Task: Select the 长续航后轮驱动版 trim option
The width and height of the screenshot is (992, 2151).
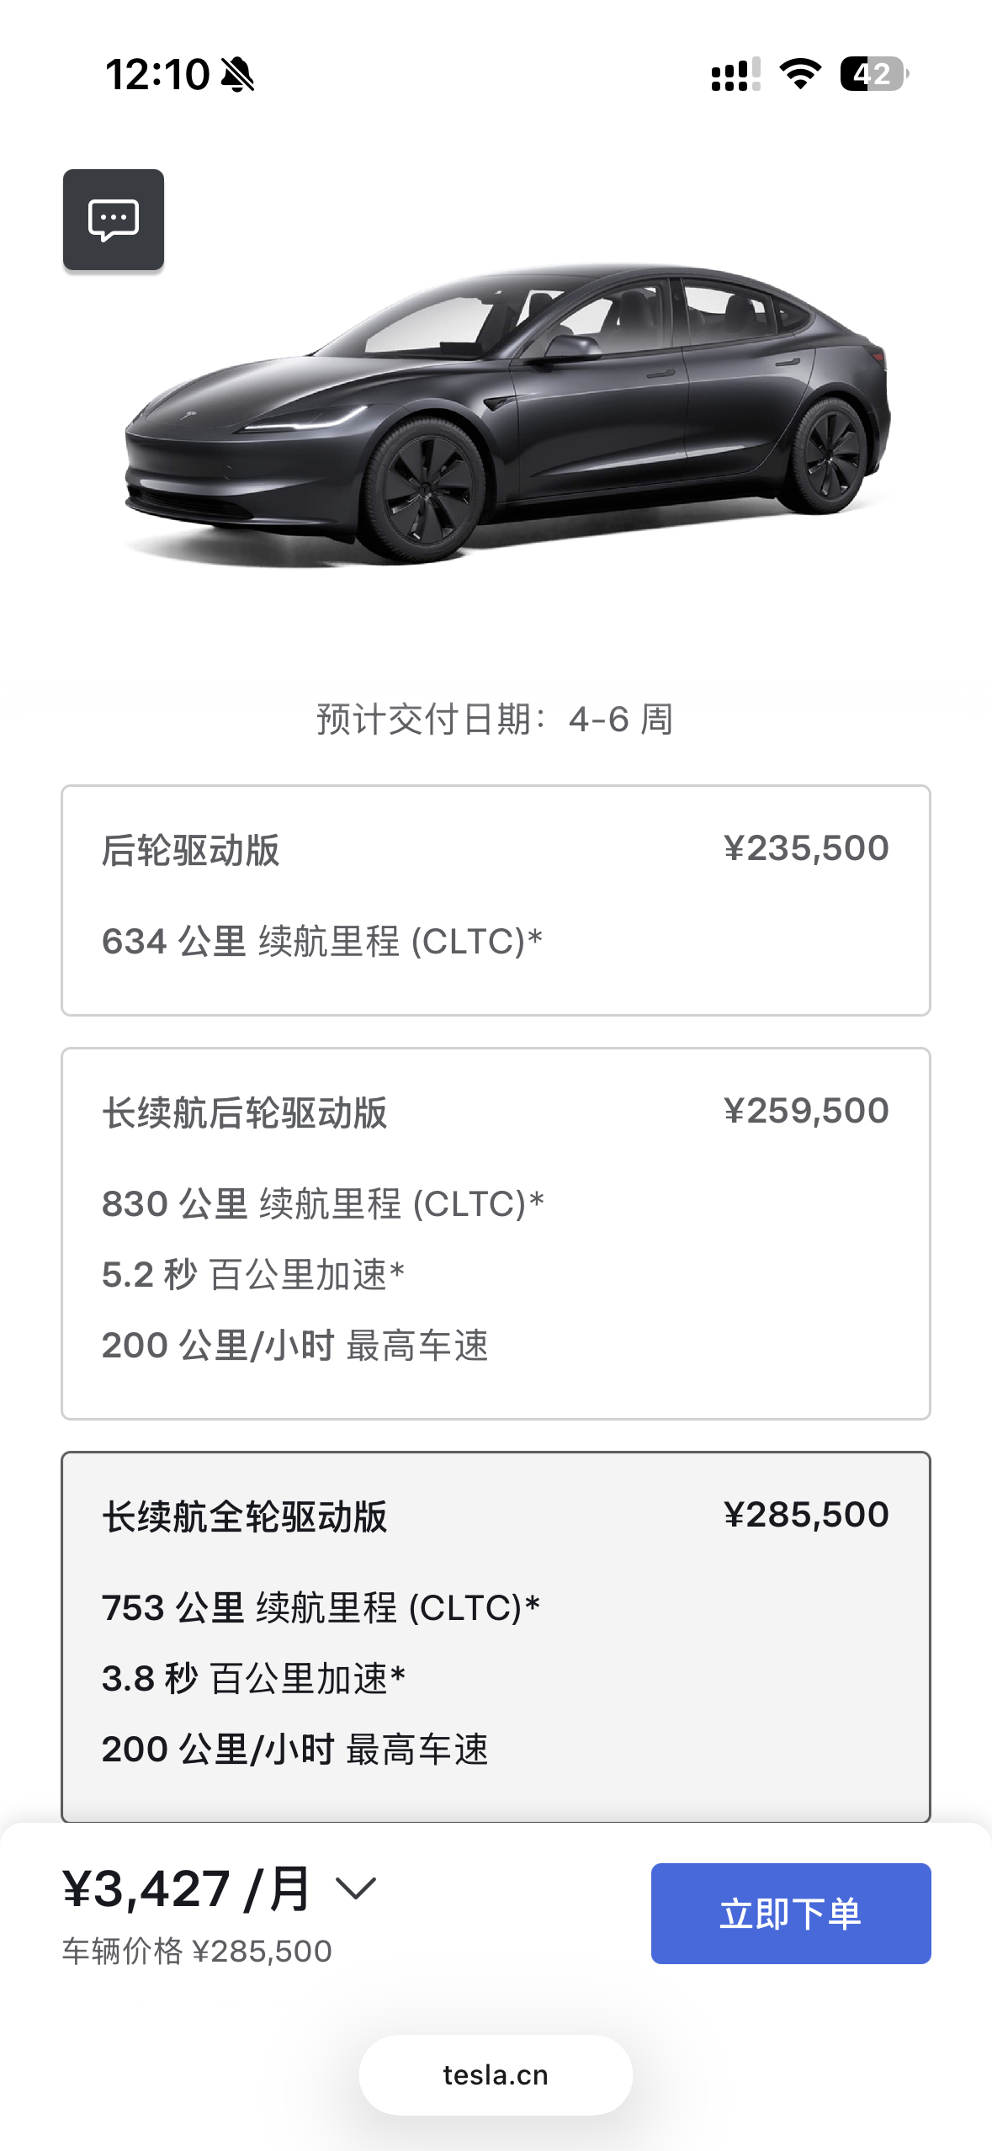Action: (496, 1234)
